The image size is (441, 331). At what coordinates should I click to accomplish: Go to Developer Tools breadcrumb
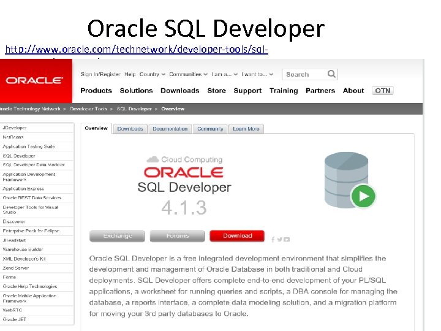click(x=89, y=109)
